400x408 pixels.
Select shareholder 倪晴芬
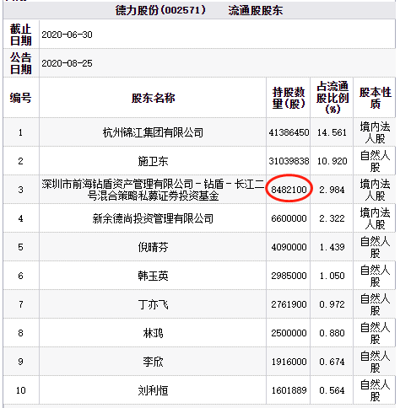(x=153, y=247)
